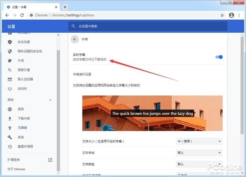Open 隐私设置和安全性 settings section

coord(29,51)
